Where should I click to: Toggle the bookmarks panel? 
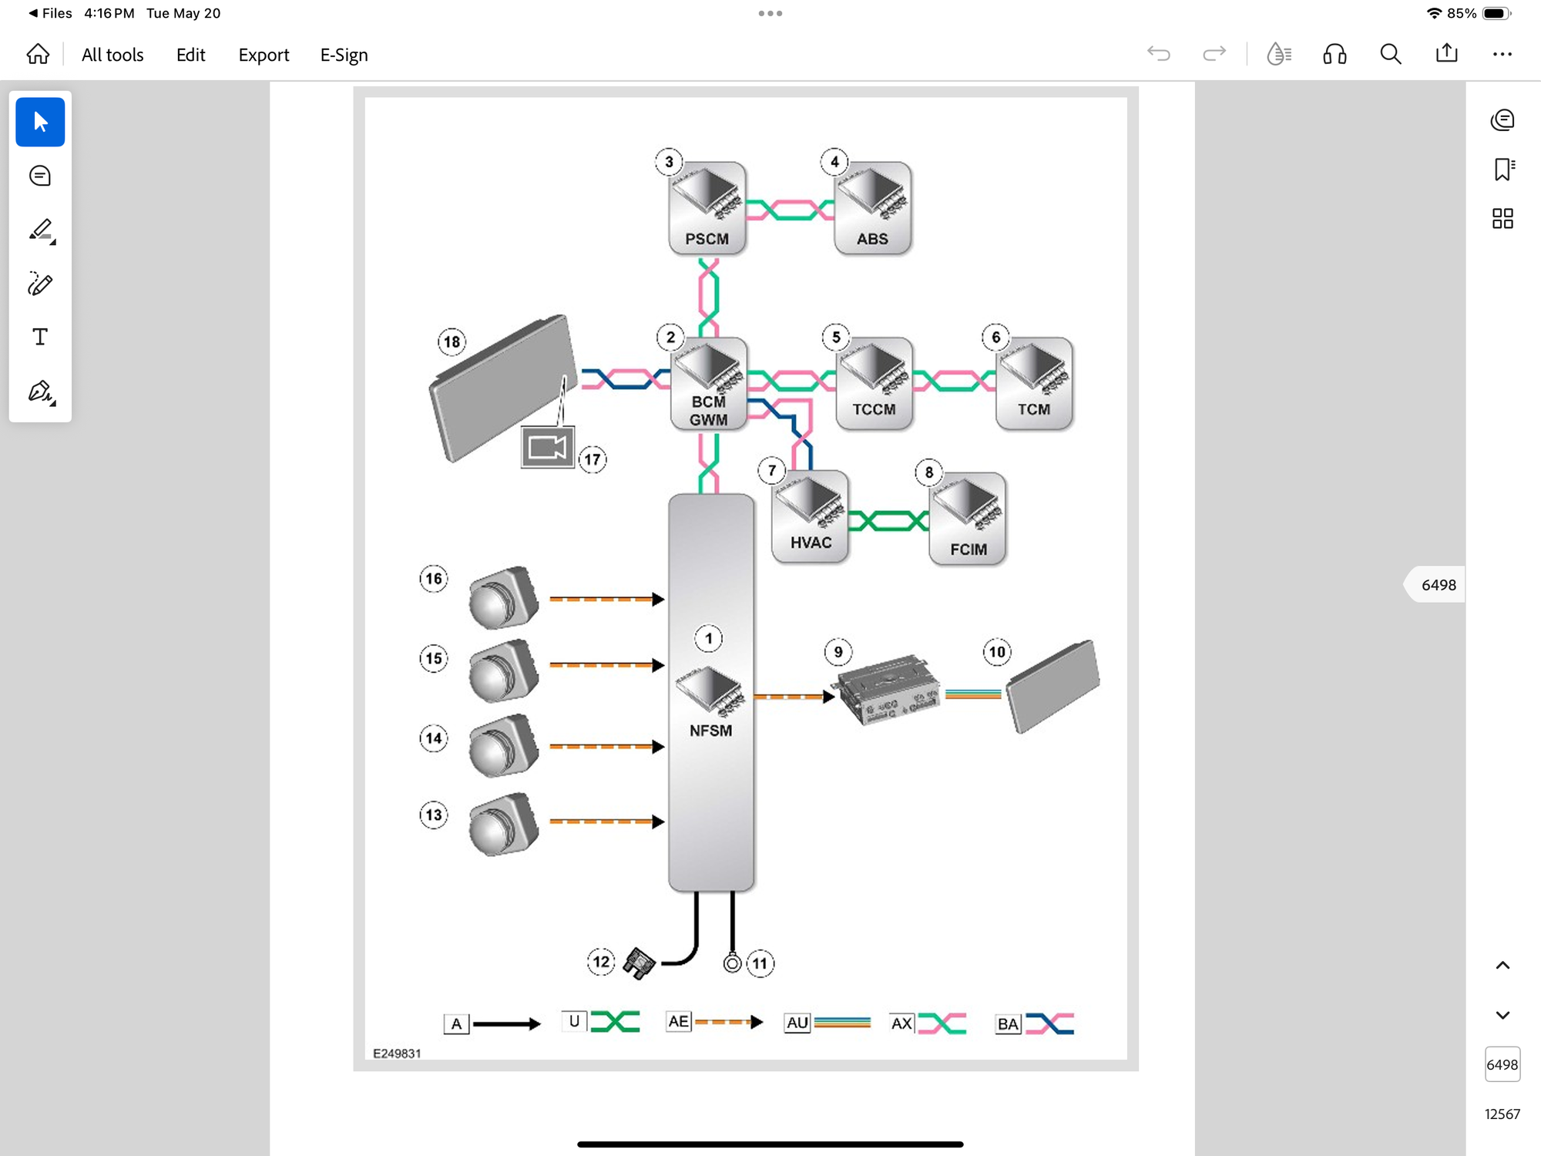tap(1502, 170)
